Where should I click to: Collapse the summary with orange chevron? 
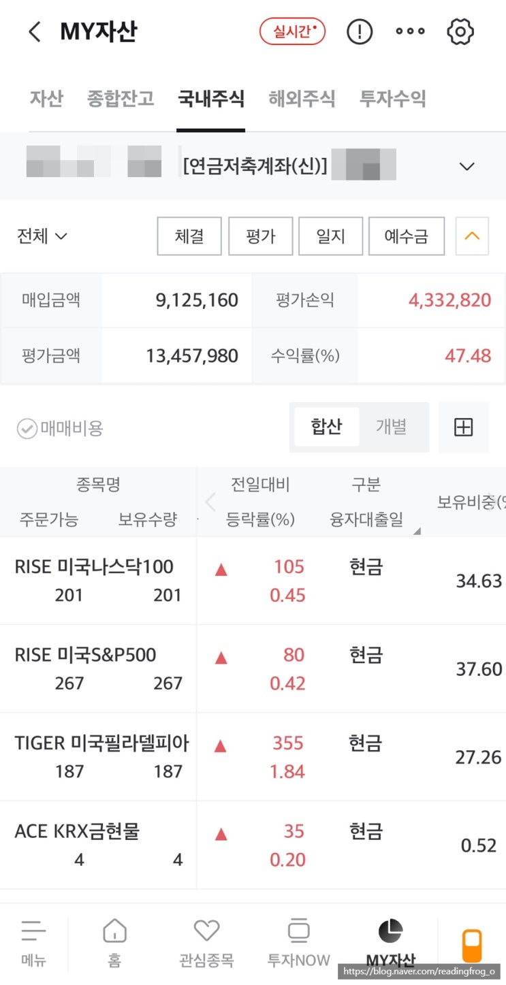pyautogui.click(x=472, y=236)
